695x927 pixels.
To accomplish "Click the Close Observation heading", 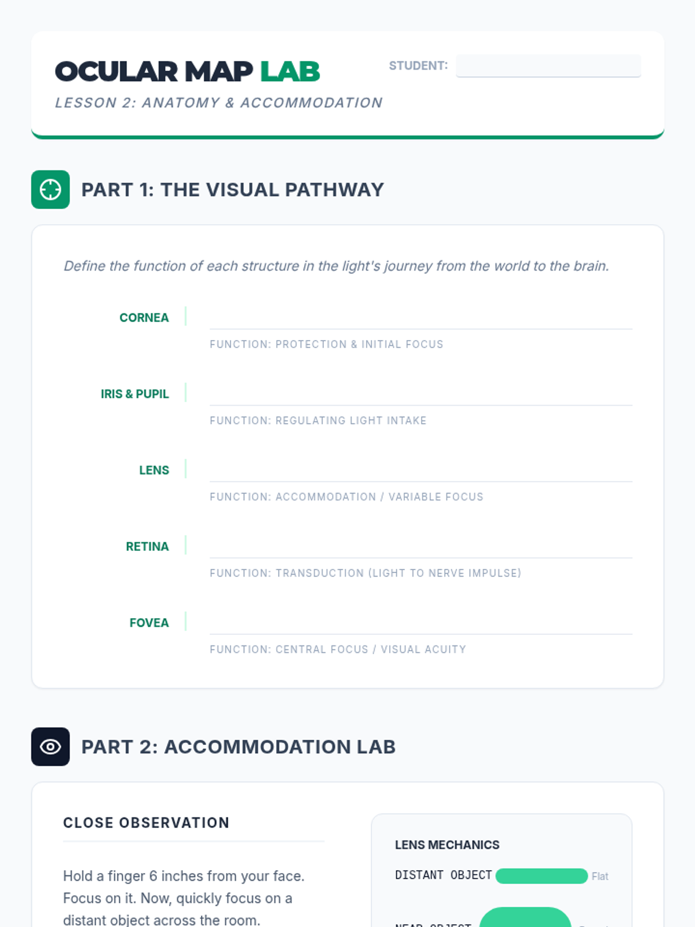I will coord(146,823).
